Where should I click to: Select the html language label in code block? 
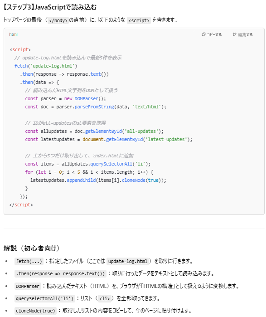coord(13,34)
